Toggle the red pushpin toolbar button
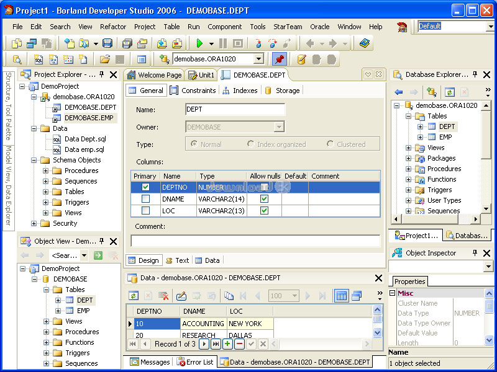 [x=279, y=59]
